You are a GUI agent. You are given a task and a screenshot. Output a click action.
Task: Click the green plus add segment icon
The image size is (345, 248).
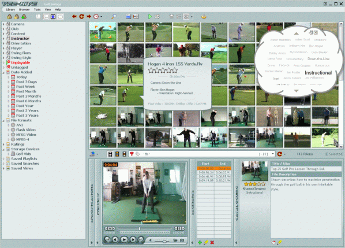coord(200,242)
